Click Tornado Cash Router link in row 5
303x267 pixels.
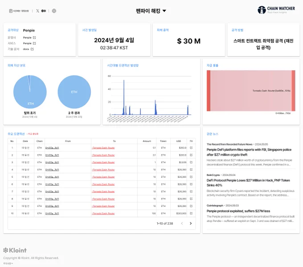(103, 177)
